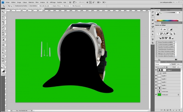This screenshot has width=183, height=112.
Task: Toggle lock transparent pixels in Verrou
Action: pos(161,67)
